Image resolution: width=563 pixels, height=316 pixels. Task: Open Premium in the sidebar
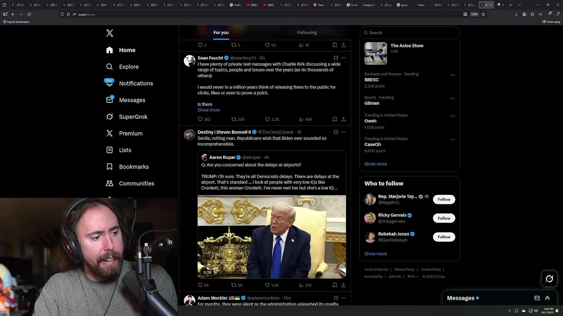[124, 133]
